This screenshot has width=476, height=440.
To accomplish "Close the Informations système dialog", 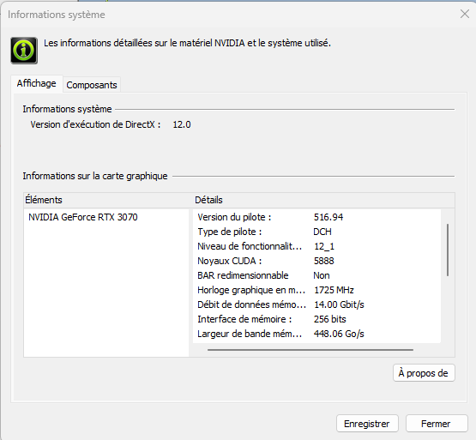I will [465, 14].
